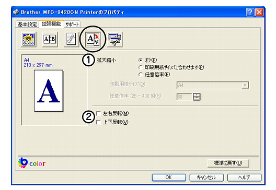Click the title bar help question icon

(x=250, y=13)
